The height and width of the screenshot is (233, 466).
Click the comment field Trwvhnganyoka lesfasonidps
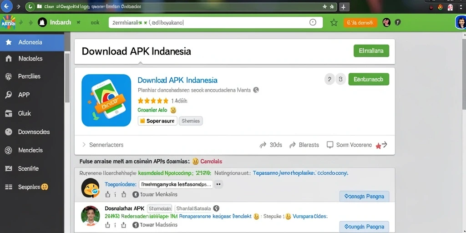click(x=176, y=184)
